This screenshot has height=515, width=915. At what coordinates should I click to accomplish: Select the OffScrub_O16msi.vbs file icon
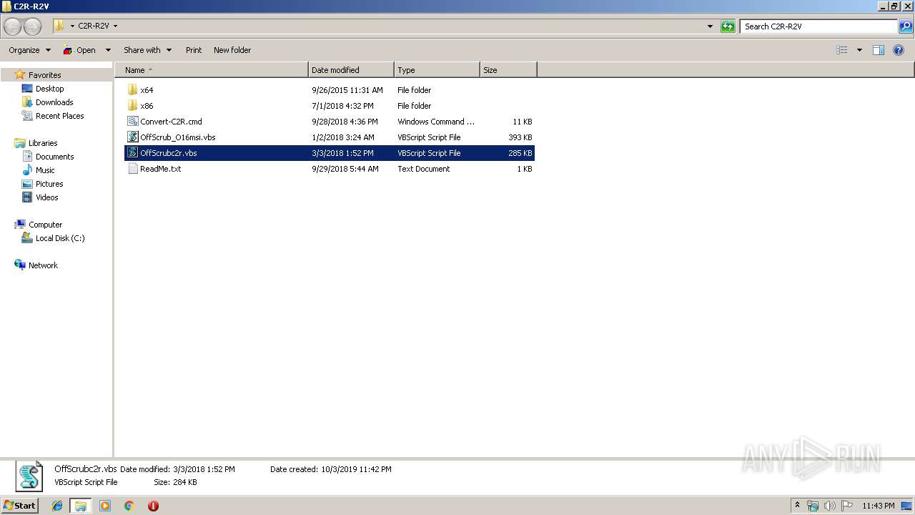(x=132, y=137)
